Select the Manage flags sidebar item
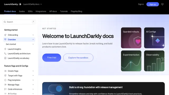The width and height of the screenshot is (169, 95). pos(19,85)
